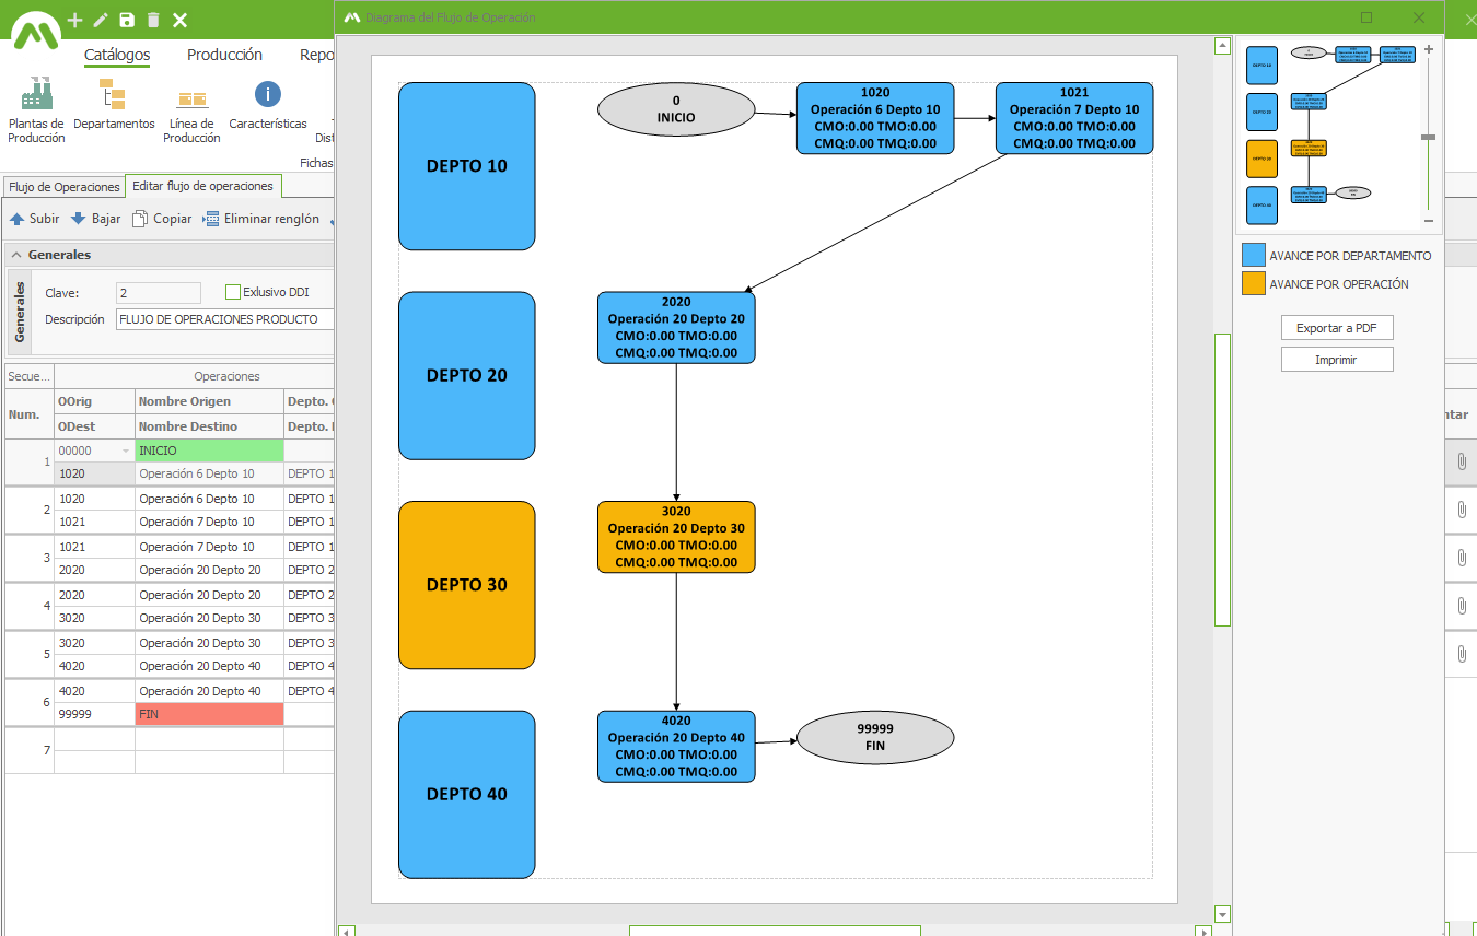Image resolution: width=1477 pixels, height=936 pixels.
Task: Click the Subir arrow to move row up
Action: pyautogui.click(x=17, y=219)
